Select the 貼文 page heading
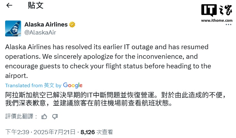The width and height of the screenshot is (236, 138). coord(35,5)
